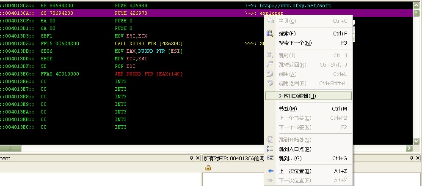422x186 pixels.
Task: Toggle auto-hide pin of the EIP references panel
Action: (411, 158)
